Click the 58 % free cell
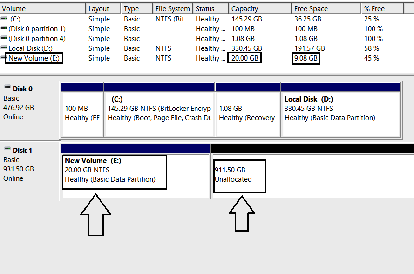This screenshot has height=274, width=414. [372, 48]
